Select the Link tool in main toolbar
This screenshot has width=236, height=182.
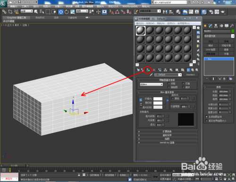click(4, 12)
